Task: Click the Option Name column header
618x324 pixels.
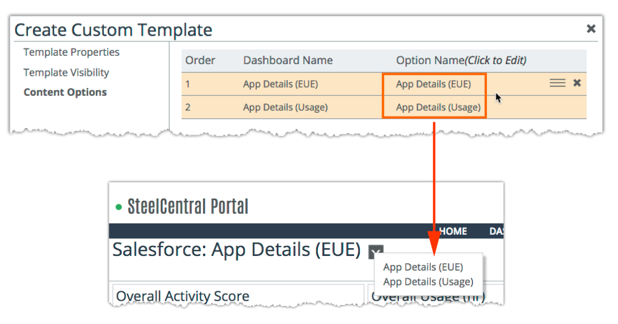Action: [461, 60]
